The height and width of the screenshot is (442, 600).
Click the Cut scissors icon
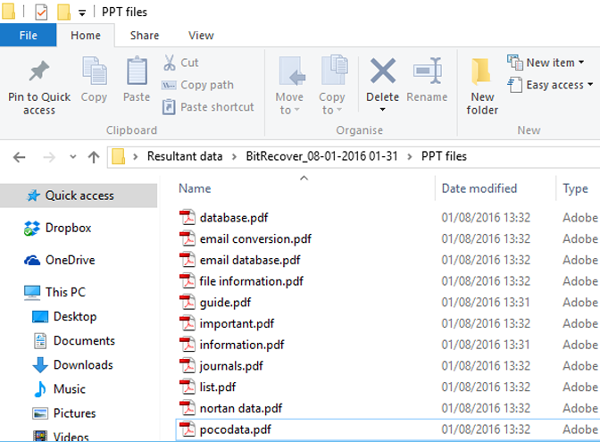tap(170, 63)
